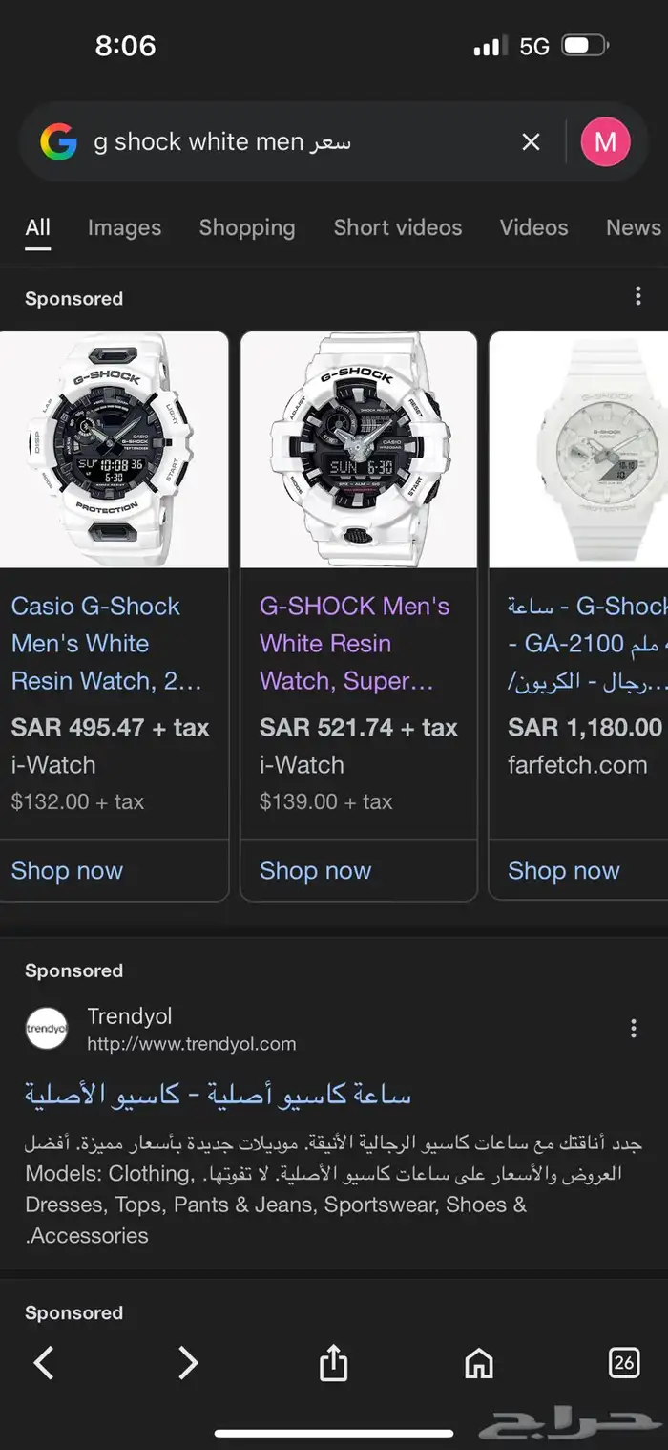Open the Short videos tab
Screen dimensions: 668x1450
[397, 227]
